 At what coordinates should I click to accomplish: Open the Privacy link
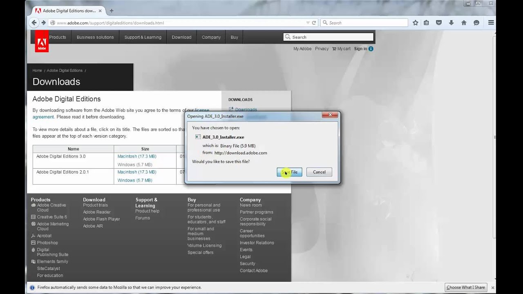tap(322, 49)
